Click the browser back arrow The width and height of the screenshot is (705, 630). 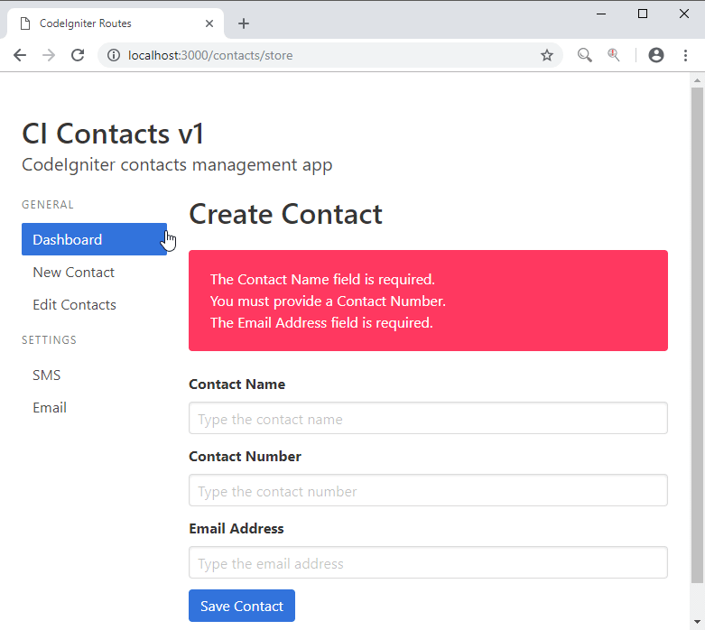20,55
